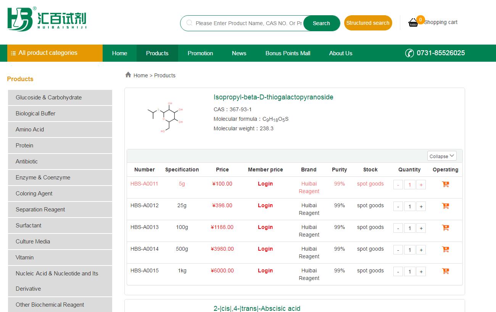The image size is (496, 312).
Task: Decrease quantity for HBS-A0014 500g
Action: 398,250
